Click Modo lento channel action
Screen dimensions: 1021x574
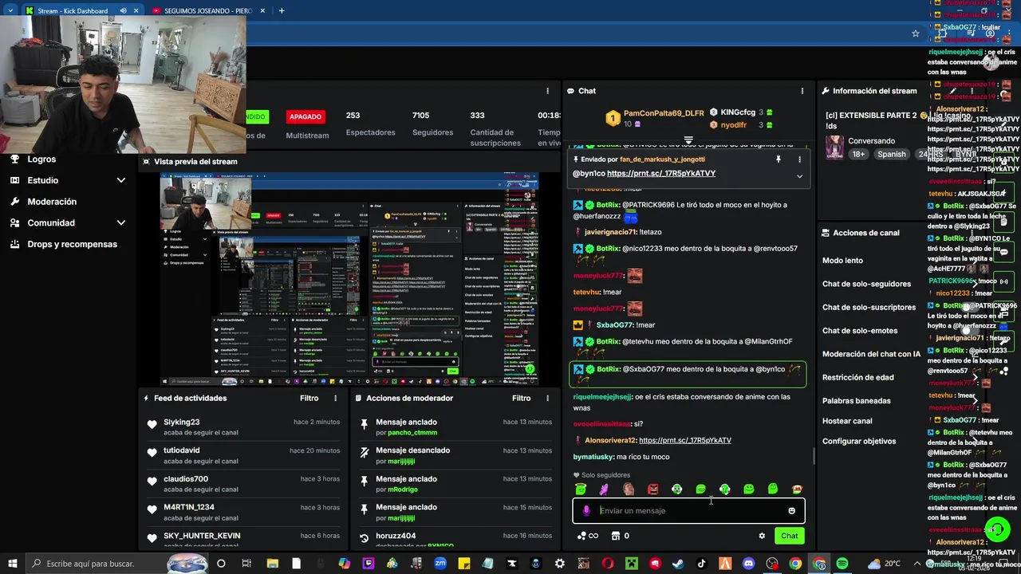click(x=842, y=260)
